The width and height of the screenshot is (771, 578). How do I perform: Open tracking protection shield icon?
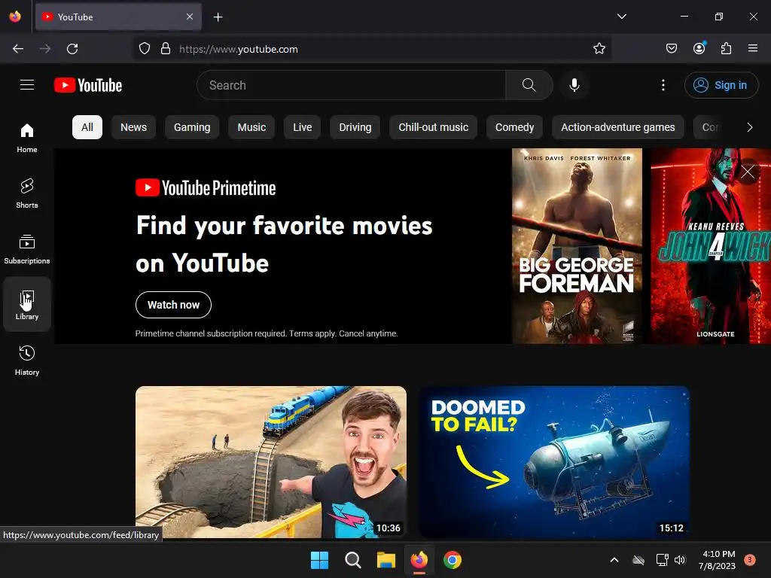point(144,49)
